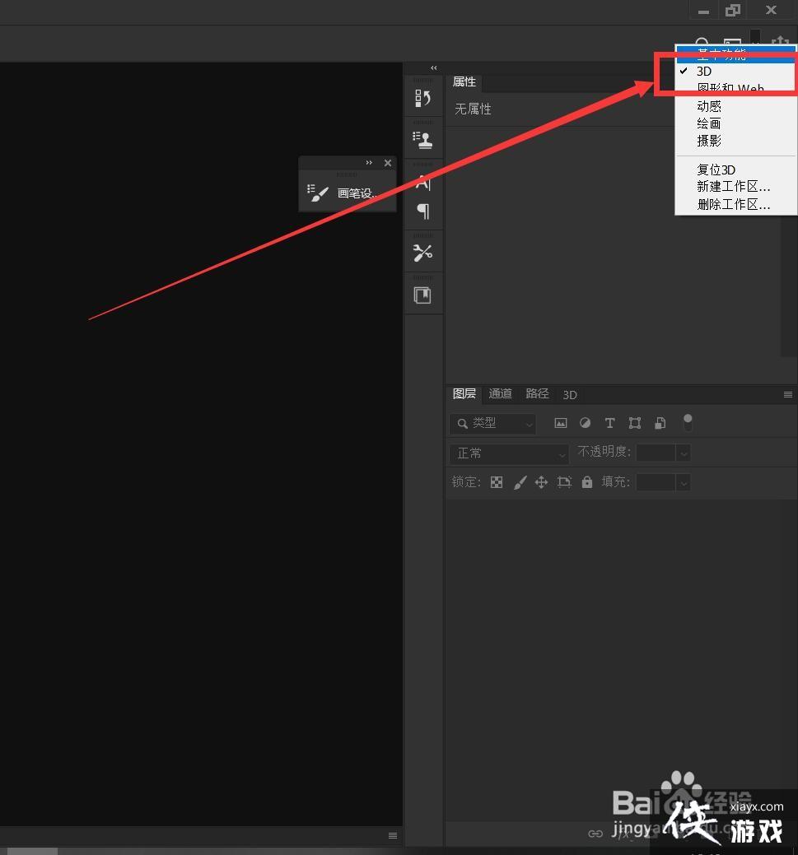798x855 pixels.
Task: Select 摄影 workspace from the menu
Action: [709, 141]
